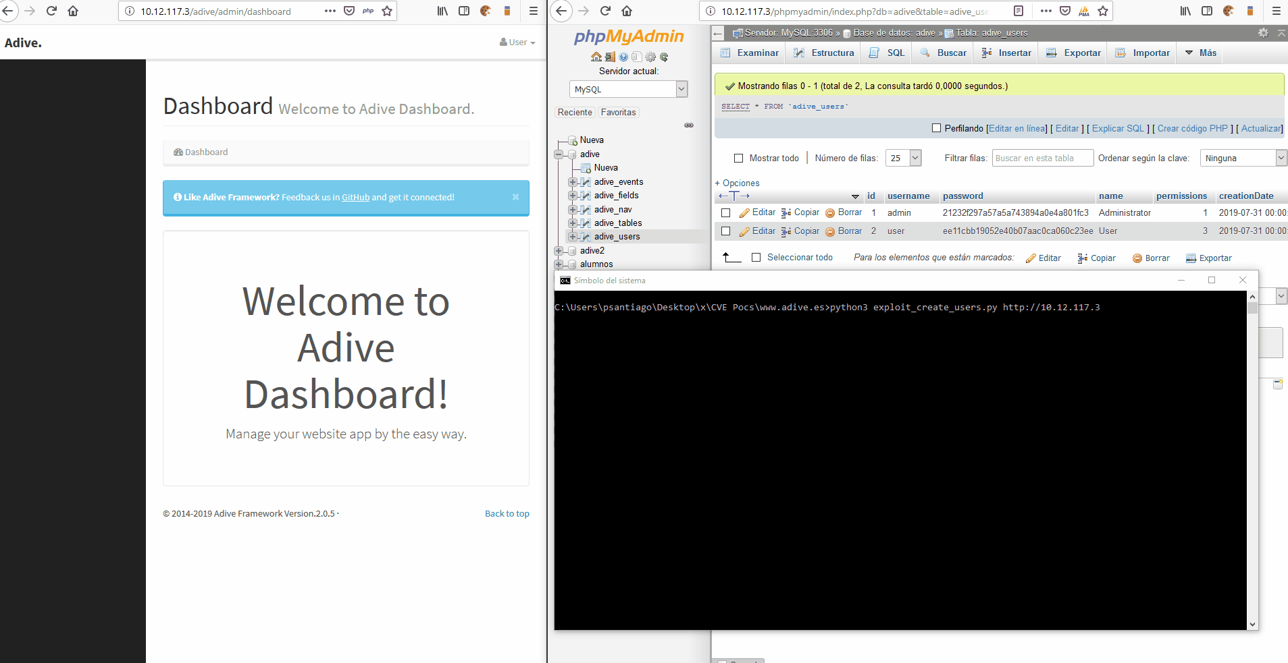
Task: Click the Actualizar link
Action: [x=1261, y=129]
